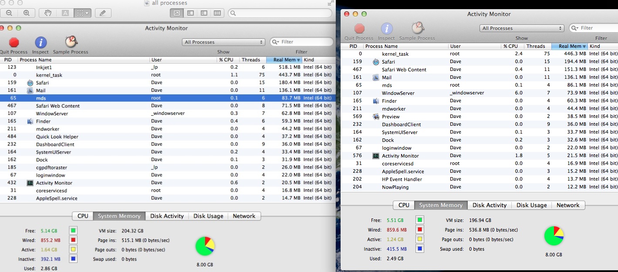Select the text selection tool in Preview
This screenshot has height=272, width=618.
click(x=65, y=13)
